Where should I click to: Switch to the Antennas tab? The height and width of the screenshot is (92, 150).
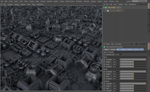pyautogui.click(x=140, y=49)
